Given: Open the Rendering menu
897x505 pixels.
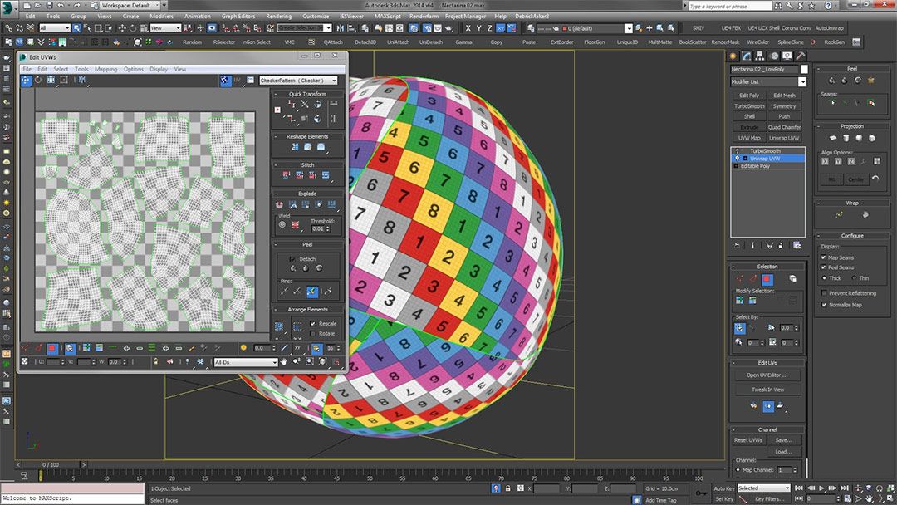Looking at the screenshot, I should coord(278,16).
